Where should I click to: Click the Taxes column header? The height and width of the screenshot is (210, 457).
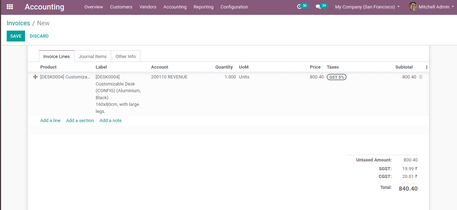coord(333,67)
